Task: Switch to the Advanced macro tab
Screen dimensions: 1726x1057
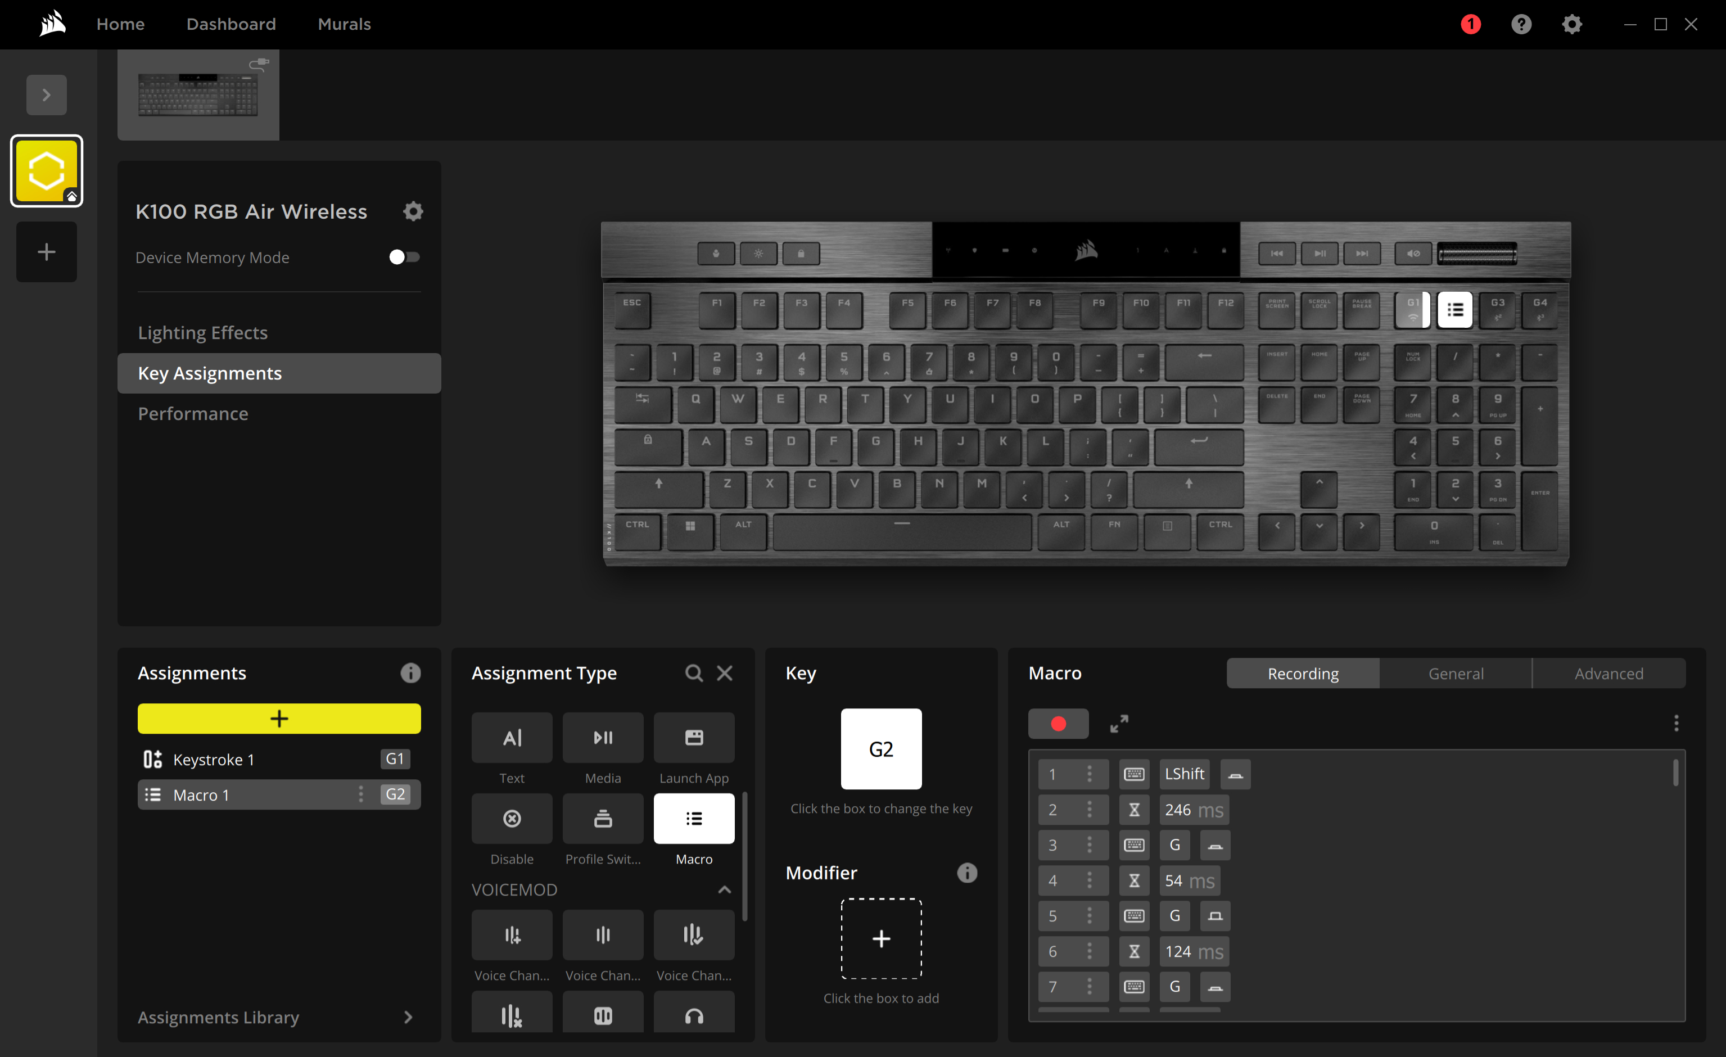Action: [x=1608, y=673]
